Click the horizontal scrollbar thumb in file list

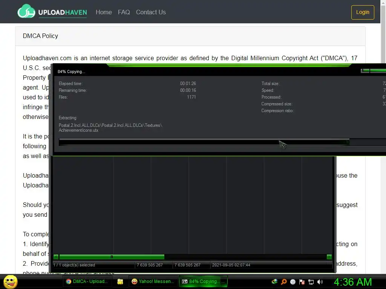[112, 257]
